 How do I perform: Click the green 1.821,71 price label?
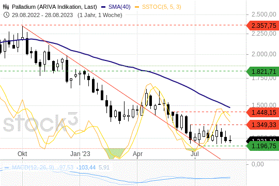tap(262, 72)
